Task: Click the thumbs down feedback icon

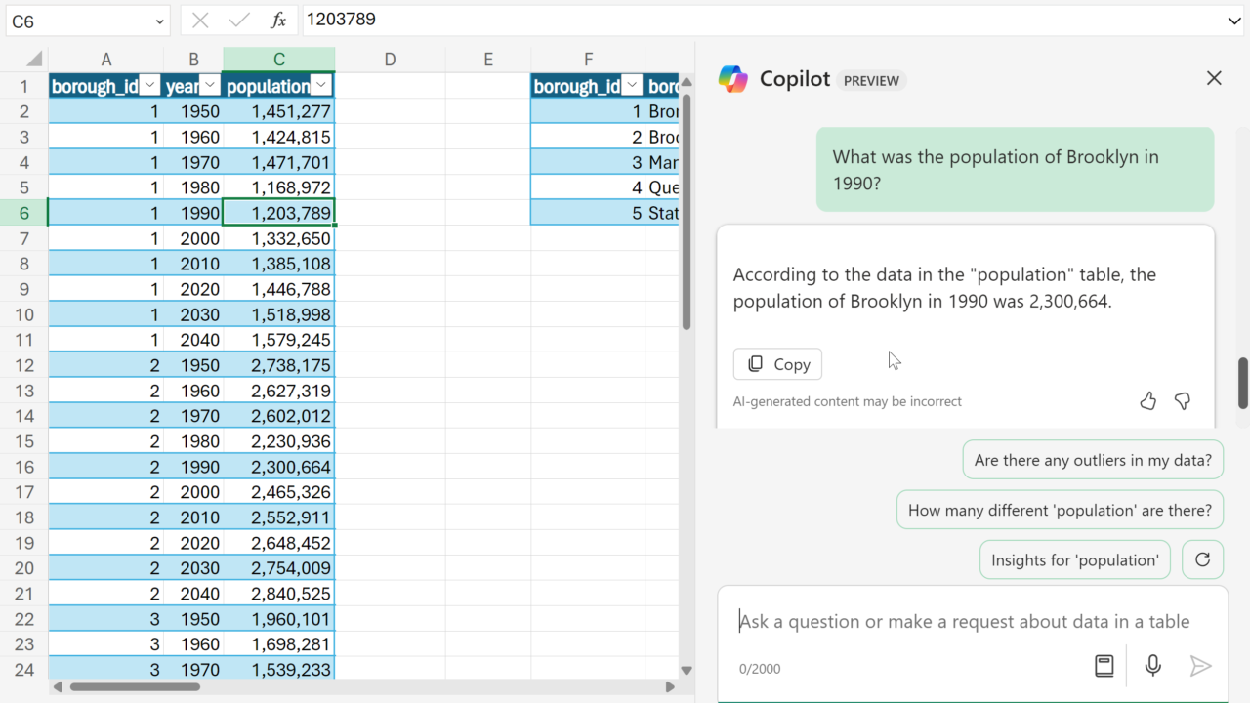Action: pos(1183,400)
